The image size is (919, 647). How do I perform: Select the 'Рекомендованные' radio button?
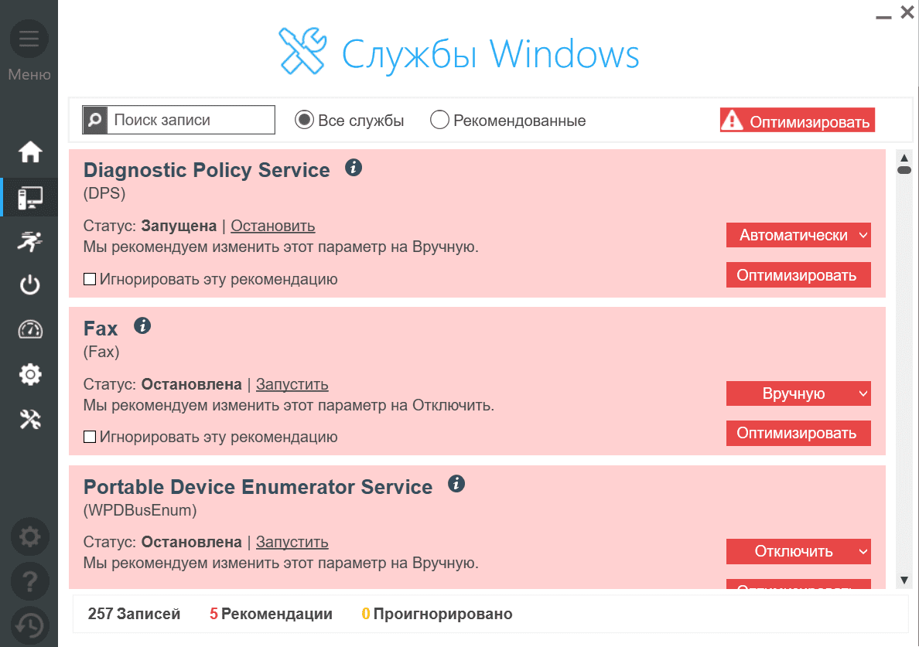coord(439,120)
